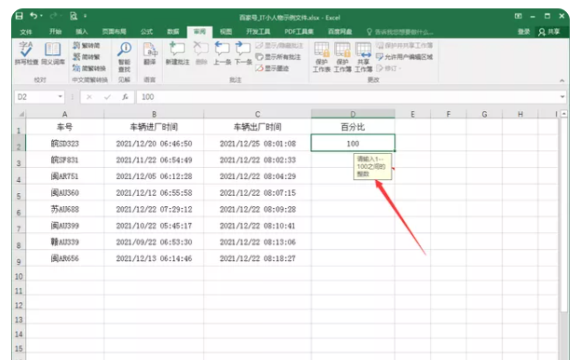Image resolution: width=581 pixels, height=360 pixels.
Task: Click the Ribbon Display Options icon
Action: point(518,16)
